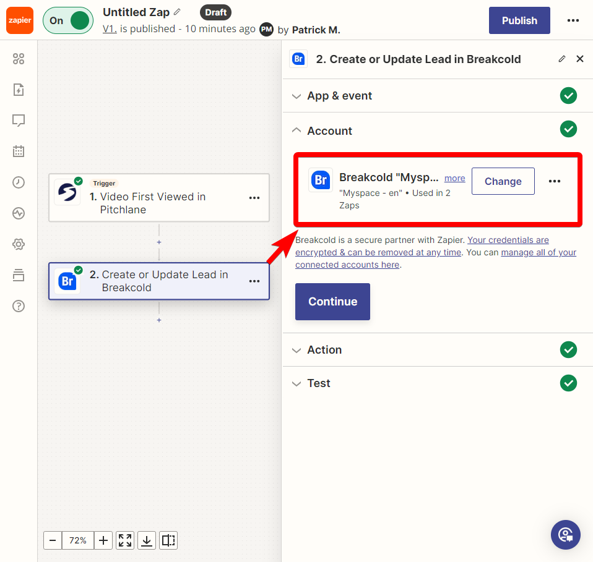Zoom out the canvas with minus
Screen dimensions: 593x562
click(x=53, y=540)
